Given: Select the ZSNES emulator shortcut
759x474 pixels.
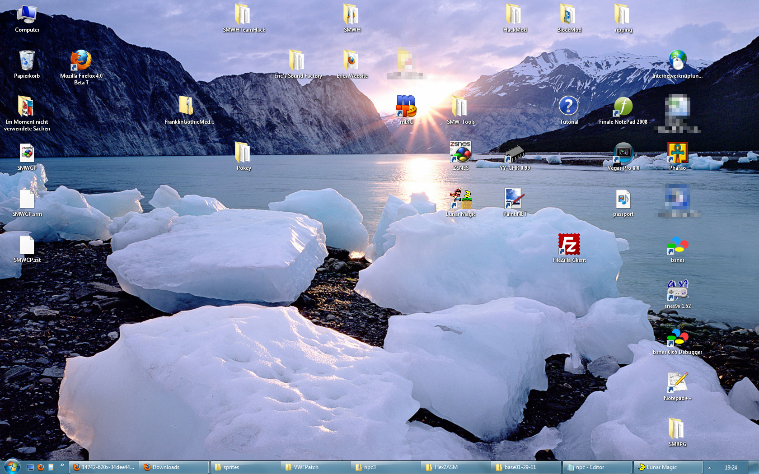Looking at the screenshot, I should tap(460, 157).
